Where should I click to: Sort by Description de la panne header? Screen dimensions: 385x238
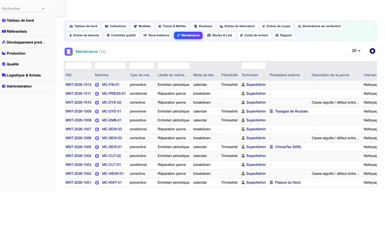(330, 75)
